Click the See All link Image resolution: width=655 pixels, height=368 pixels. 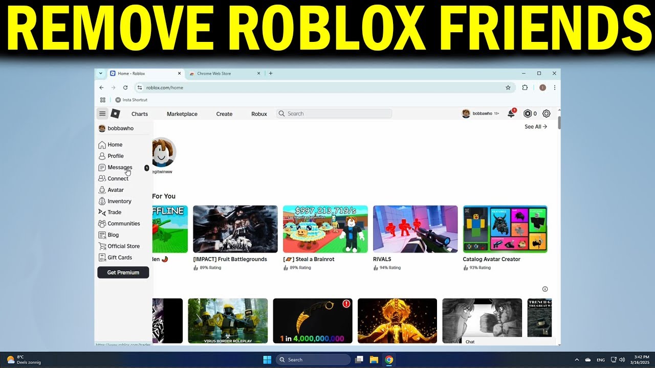point(536,127)
